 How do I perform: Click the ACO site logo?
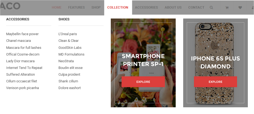pyautogui.click(x=10, y=6)
